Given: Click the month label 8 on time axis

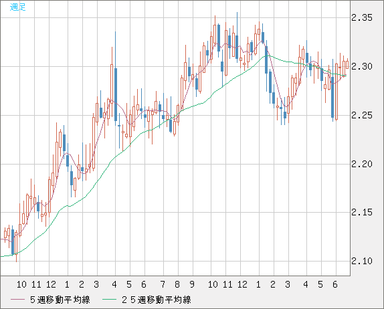Looking at the screenshot, I should coord(177,284).
